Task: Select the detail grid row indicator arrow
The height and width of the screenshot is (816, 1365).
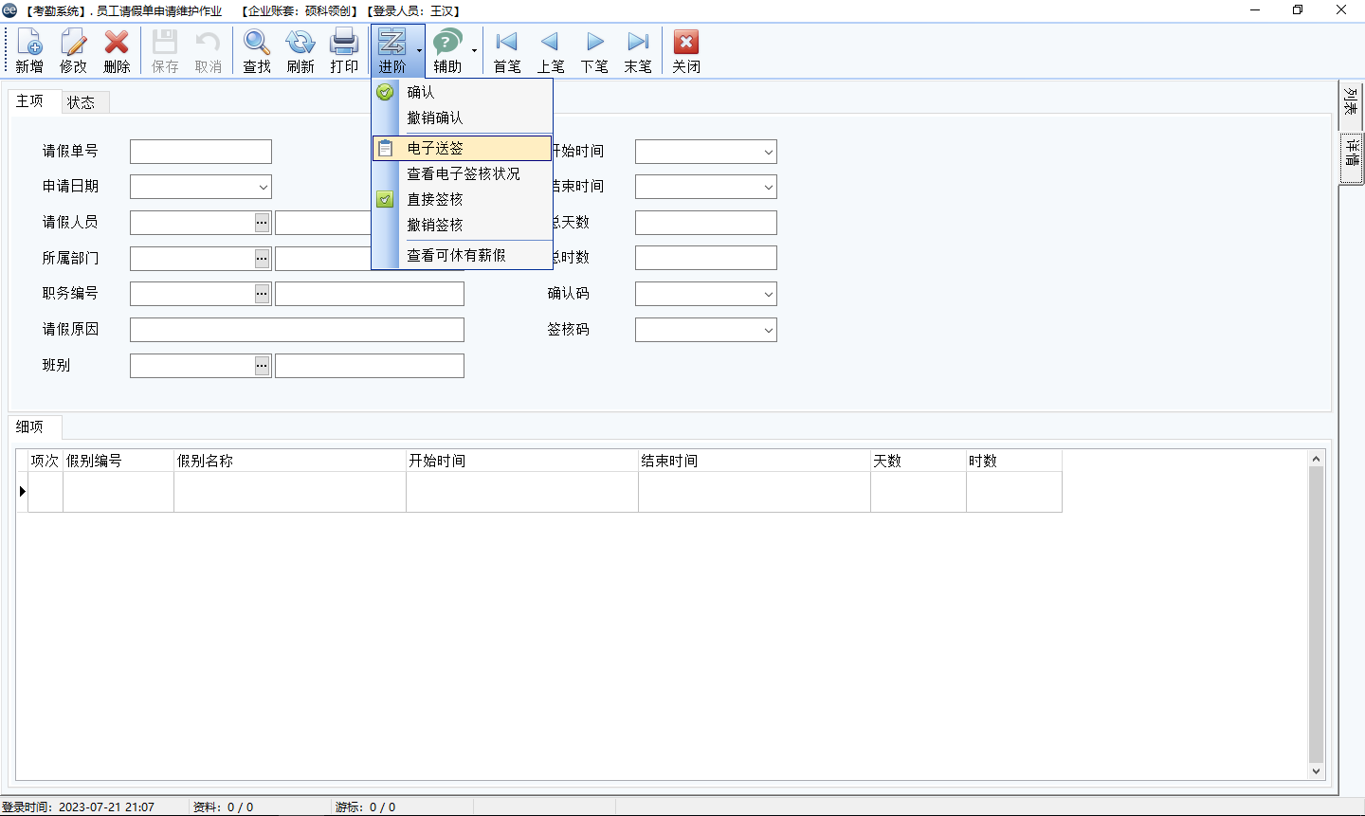Action: pyautogui.click(x=22, y=492)
